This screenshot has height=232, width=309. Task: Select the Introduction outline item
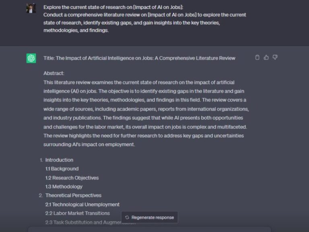click(x=59, y=160)
